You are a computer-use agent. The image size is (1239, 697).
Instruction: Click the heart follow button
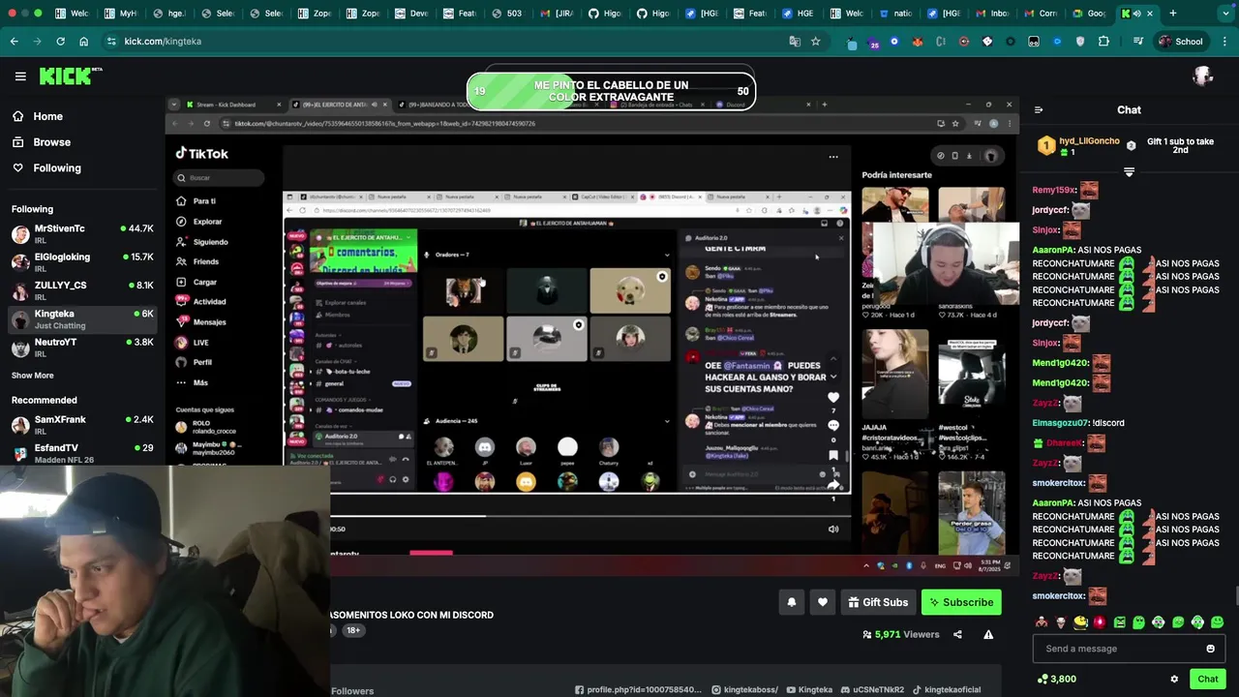(822, 602)
